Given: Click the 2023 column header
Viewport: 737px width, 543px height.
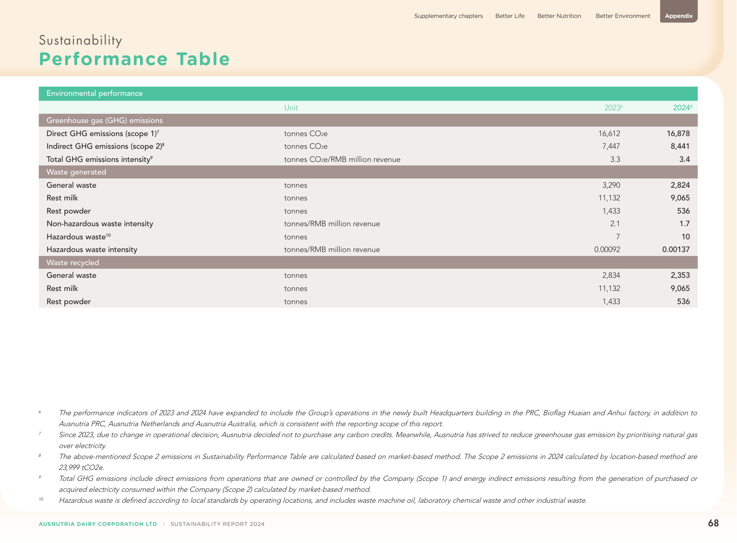Looking at the screenshot, I should (613, 108).
